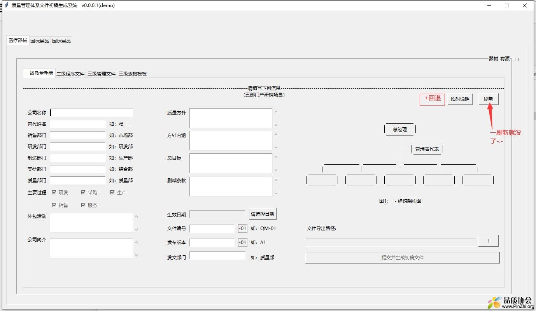This screenshot has height=311, width=536.
Task: Click inside the 质量方针 text area
Action: 231,118
